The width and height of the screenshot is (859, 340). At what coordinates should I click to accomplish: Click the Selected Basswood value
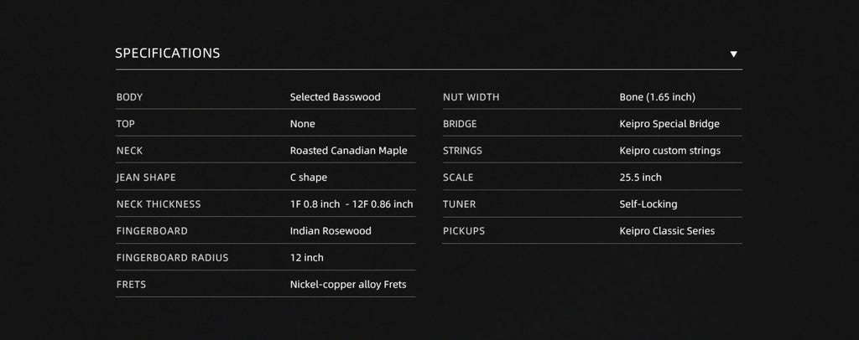coord(335,97)
